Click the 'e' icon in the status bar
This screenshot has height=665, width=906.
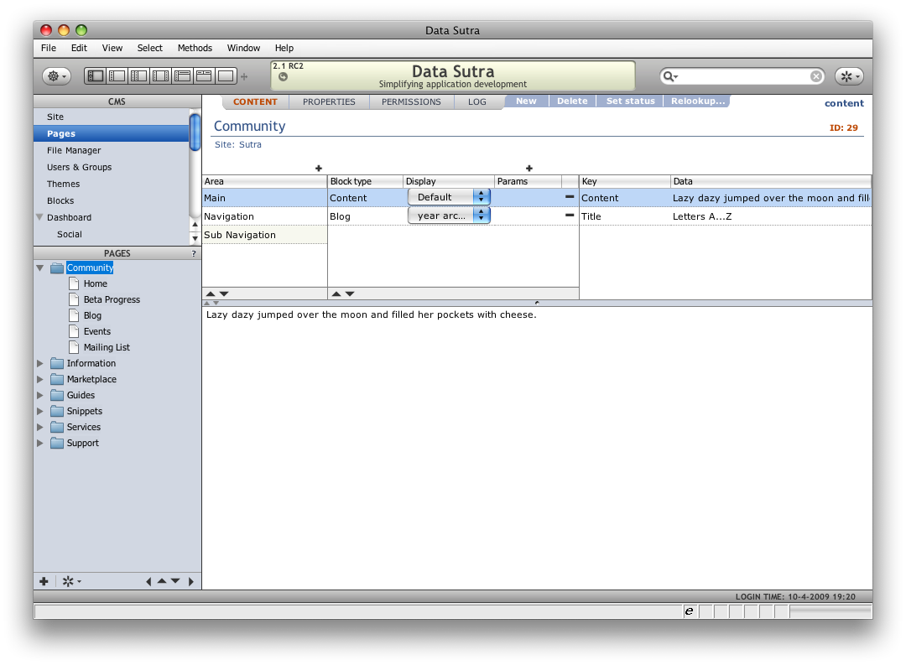tap(689, 610)
